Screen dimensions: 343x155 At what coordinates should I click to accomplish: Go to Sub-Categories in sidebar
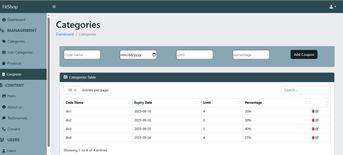click(20, 52)
